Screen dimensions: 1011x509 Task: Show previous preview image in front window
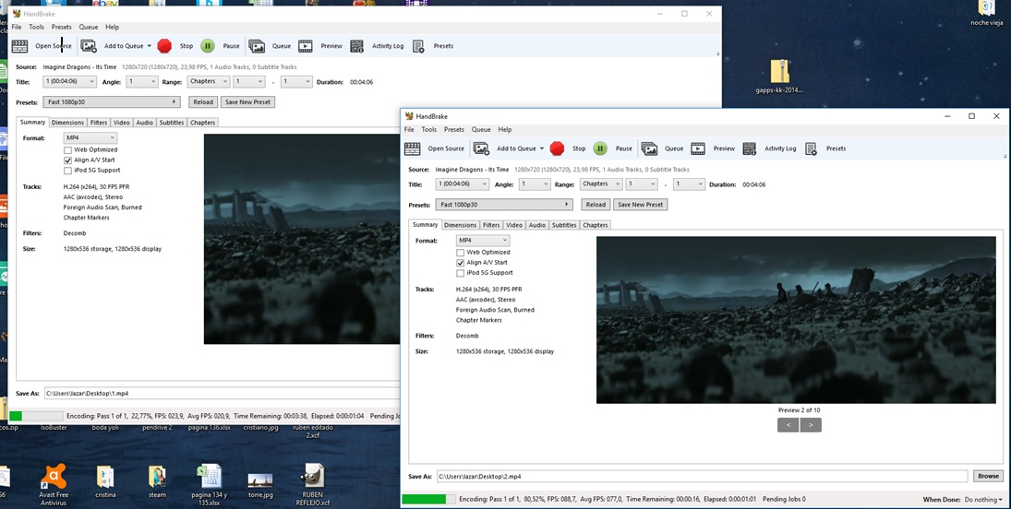tap(788, 424)
